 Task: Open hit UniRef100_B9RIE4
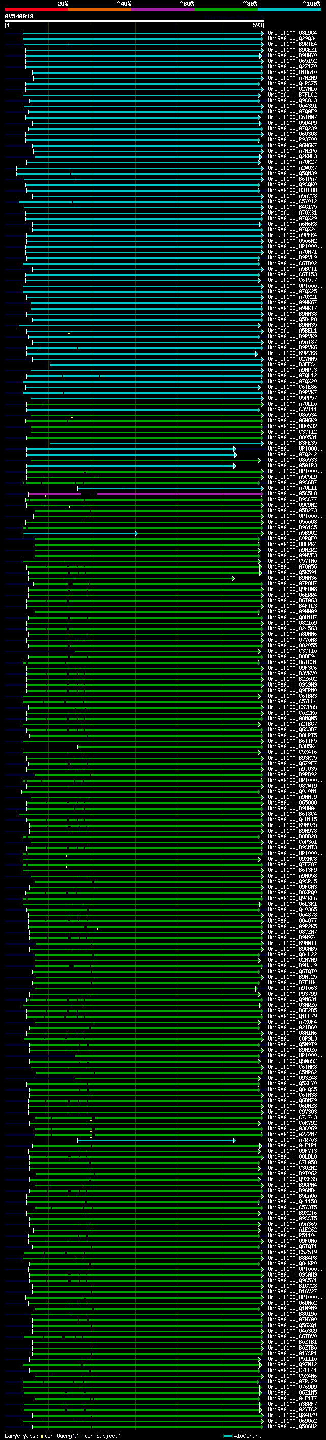pos(292,44)
